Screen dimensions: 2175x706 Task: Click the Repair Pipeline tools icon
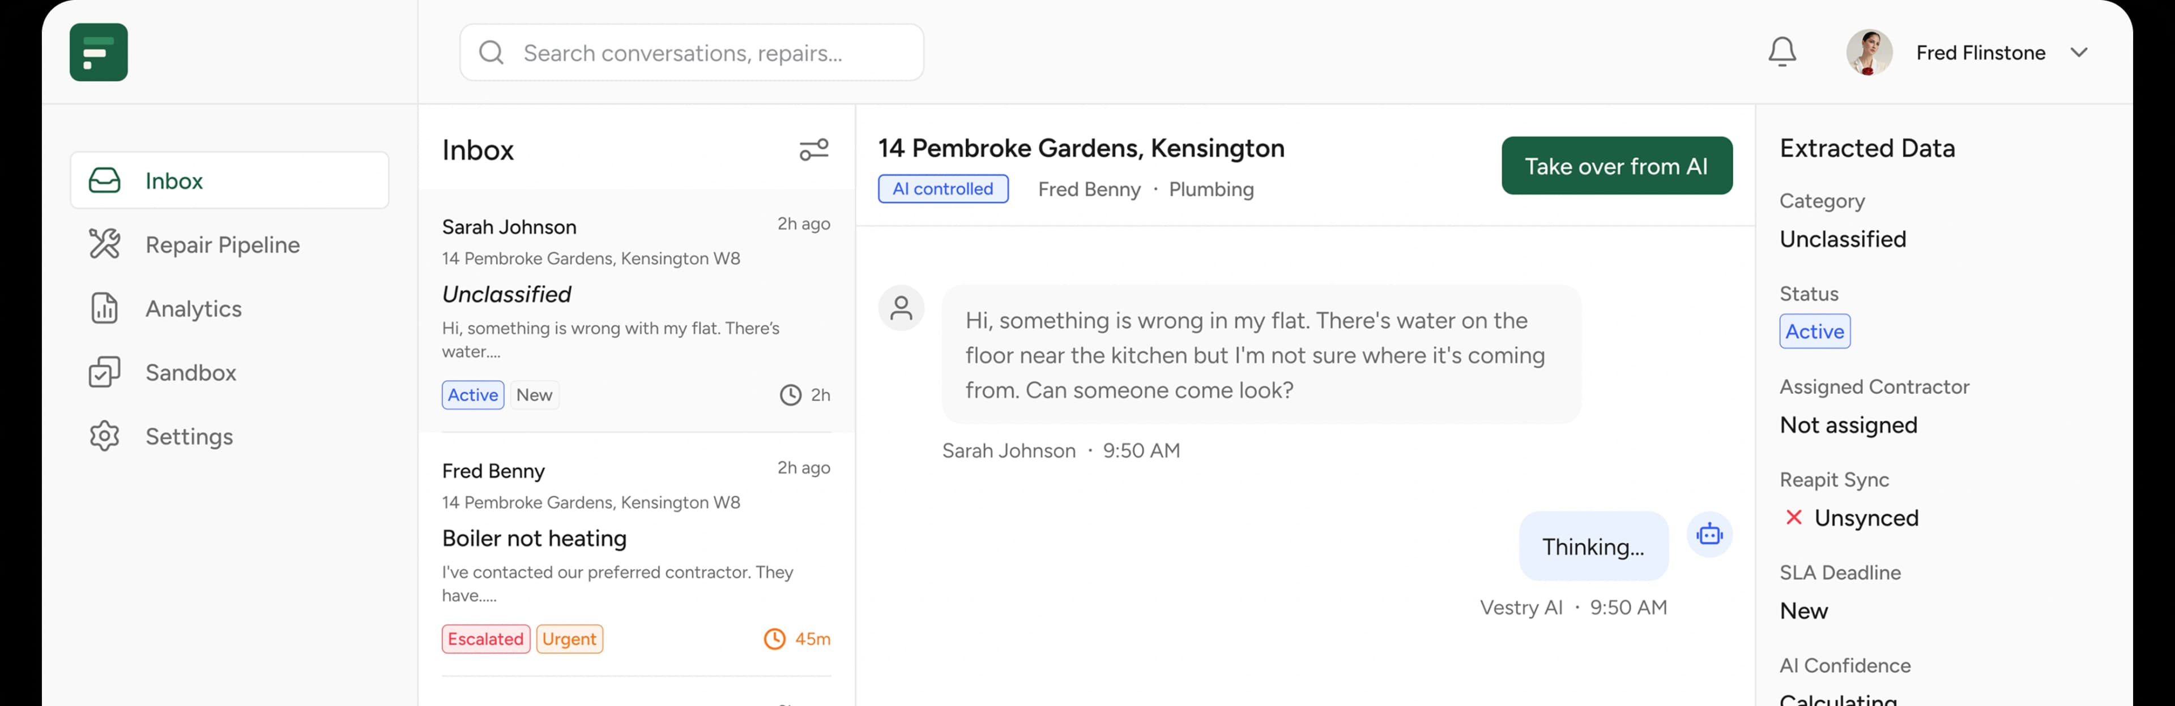click(x=105, y=244)
